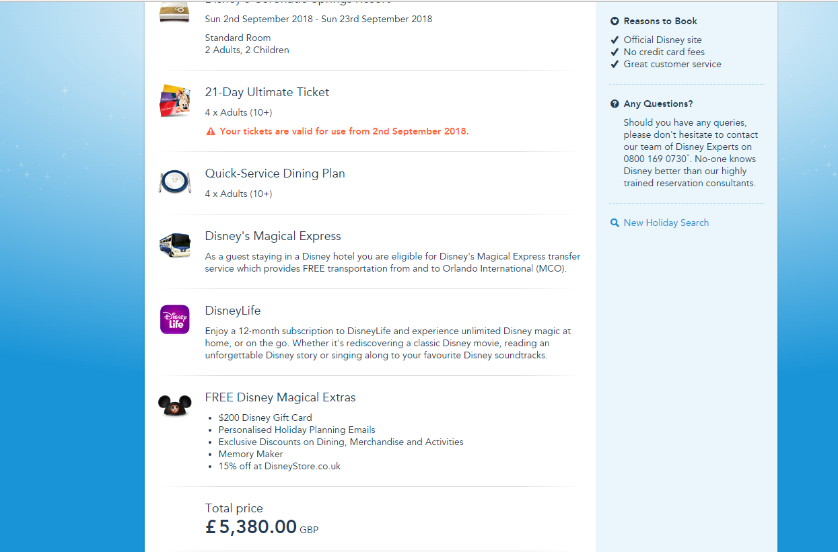Click the Official Disney site checkmark
838x552 pixels.
pos(615,40)
